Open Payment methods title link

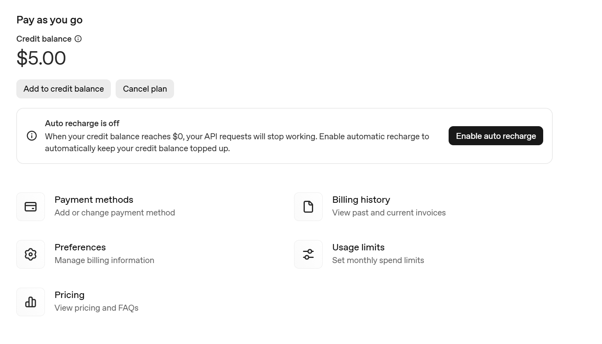(x=94, y=200)
